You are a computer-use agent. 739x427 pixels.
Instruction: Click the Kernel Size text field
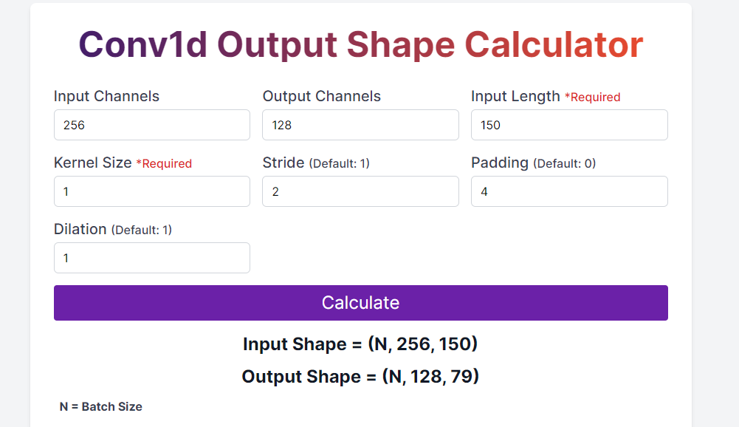151,191
